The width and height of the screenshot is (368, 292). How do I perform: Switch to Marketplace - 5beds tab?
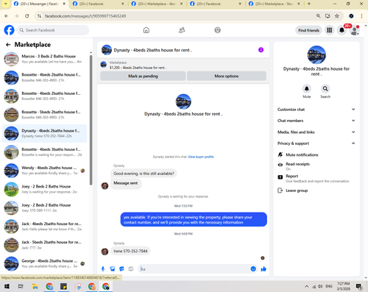[x=275, y=4]
